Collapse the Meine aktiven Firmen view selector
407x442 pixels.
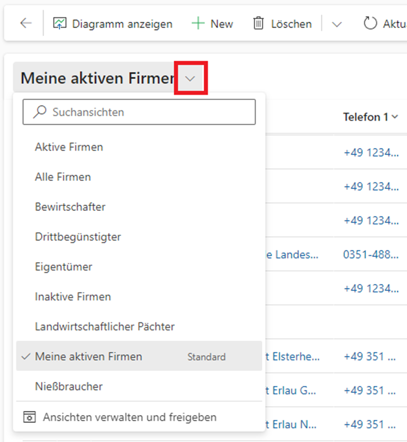coord(190,79)
